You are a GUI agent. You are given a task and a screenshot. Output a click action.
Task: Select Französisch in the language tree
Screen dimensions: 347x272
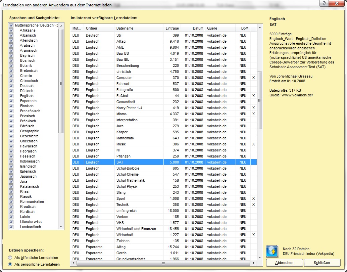point(30,111)
